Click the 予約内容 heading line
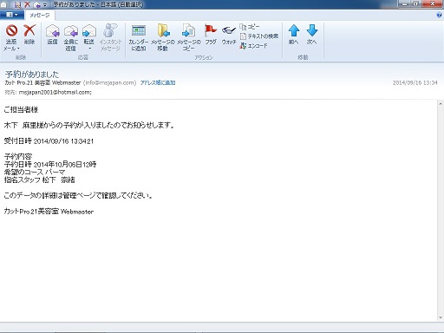 (x=18, y=156)
